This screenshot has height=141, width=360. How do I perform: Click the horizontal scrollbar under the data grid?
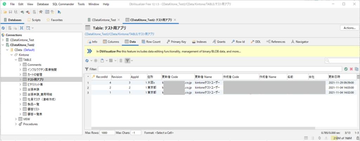(x=203, y=128)
